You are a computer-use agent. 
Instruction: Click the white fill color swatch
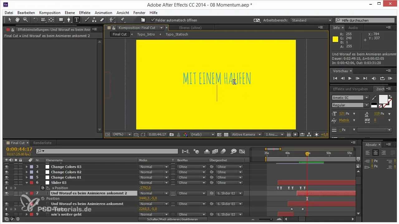point(383,100)
